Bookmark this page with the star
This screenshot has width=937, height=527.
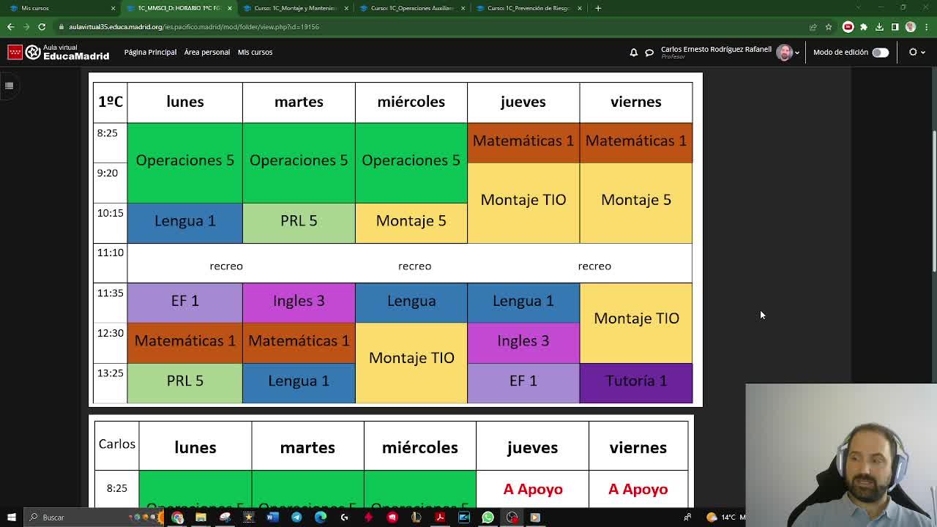click(x=829, y=27)
